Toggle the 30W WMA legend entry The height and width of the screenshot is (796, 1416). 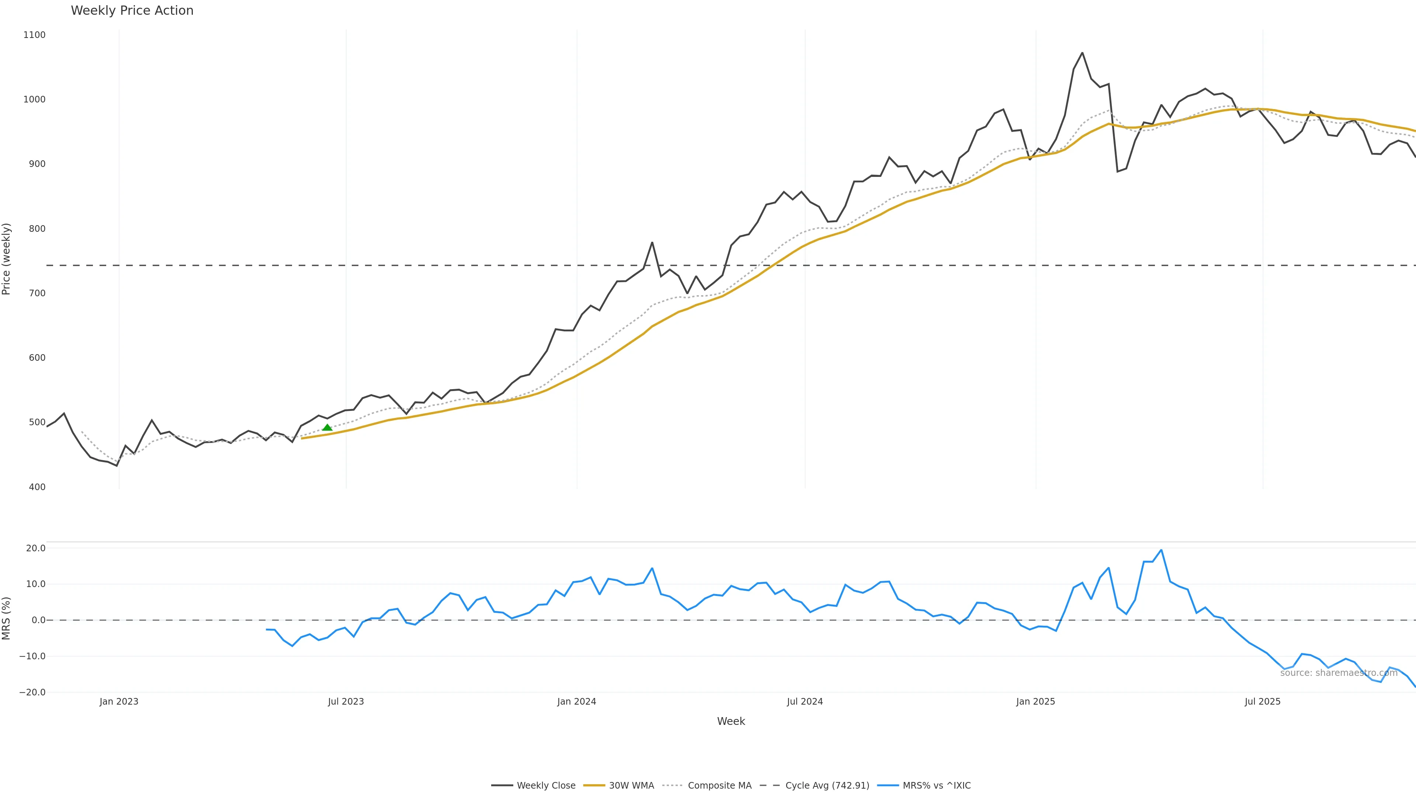[631, 786]
